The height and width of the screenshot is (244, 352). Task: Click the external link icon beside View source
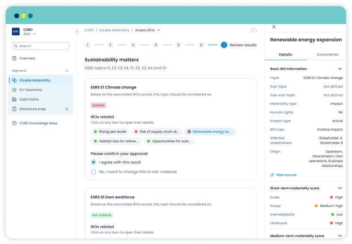[x=272, y=175]
